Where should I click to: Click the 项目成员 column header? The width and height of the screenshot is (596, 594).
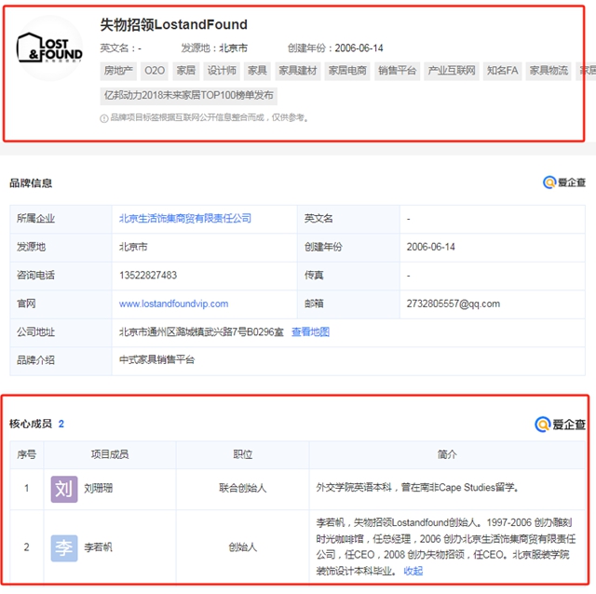click(x=110, y=454)
